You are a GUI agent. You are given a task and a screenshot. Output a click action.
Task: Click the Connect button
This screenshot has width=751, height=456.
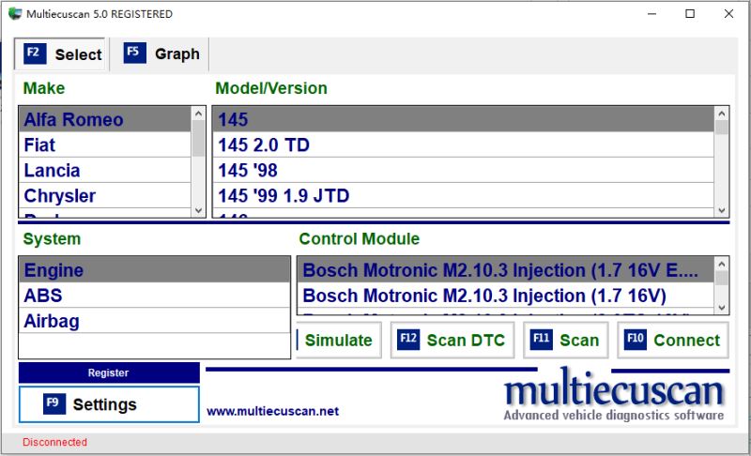673,341
